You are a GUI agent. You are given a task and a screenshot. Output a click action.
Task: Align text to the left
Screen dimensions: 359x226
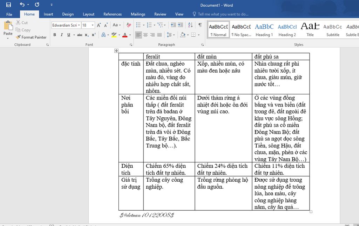pyautogui.click(x=138, y=35)
